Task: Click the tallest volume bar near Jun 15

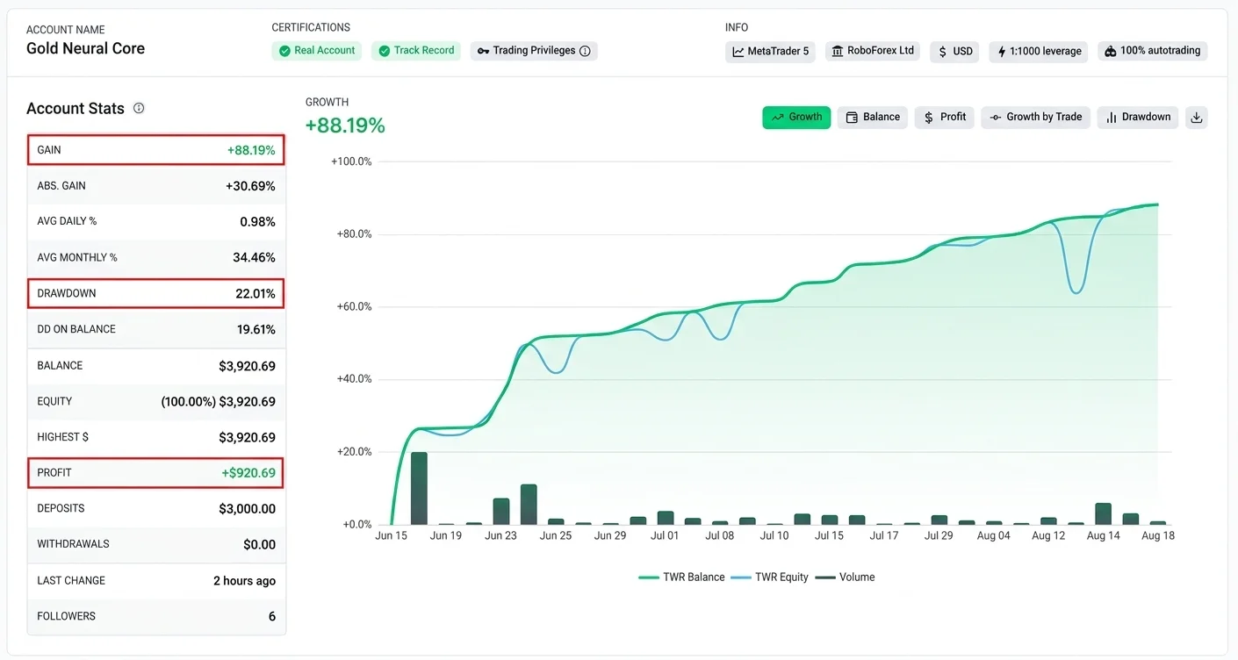Action: pos(419,489)
